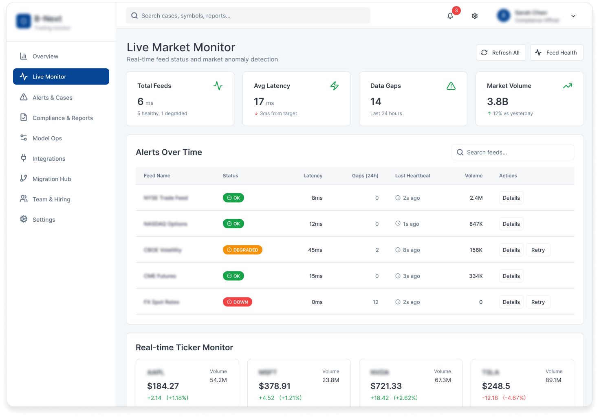Click the Total Feeds pulse icon
Image resolution: width=599 pixels, height=417 pixels.
coord(218,86)
